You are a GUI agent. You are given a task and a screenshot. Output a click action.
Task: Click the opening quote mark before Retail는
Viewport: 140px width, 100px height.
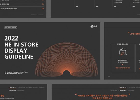[76, 94]
